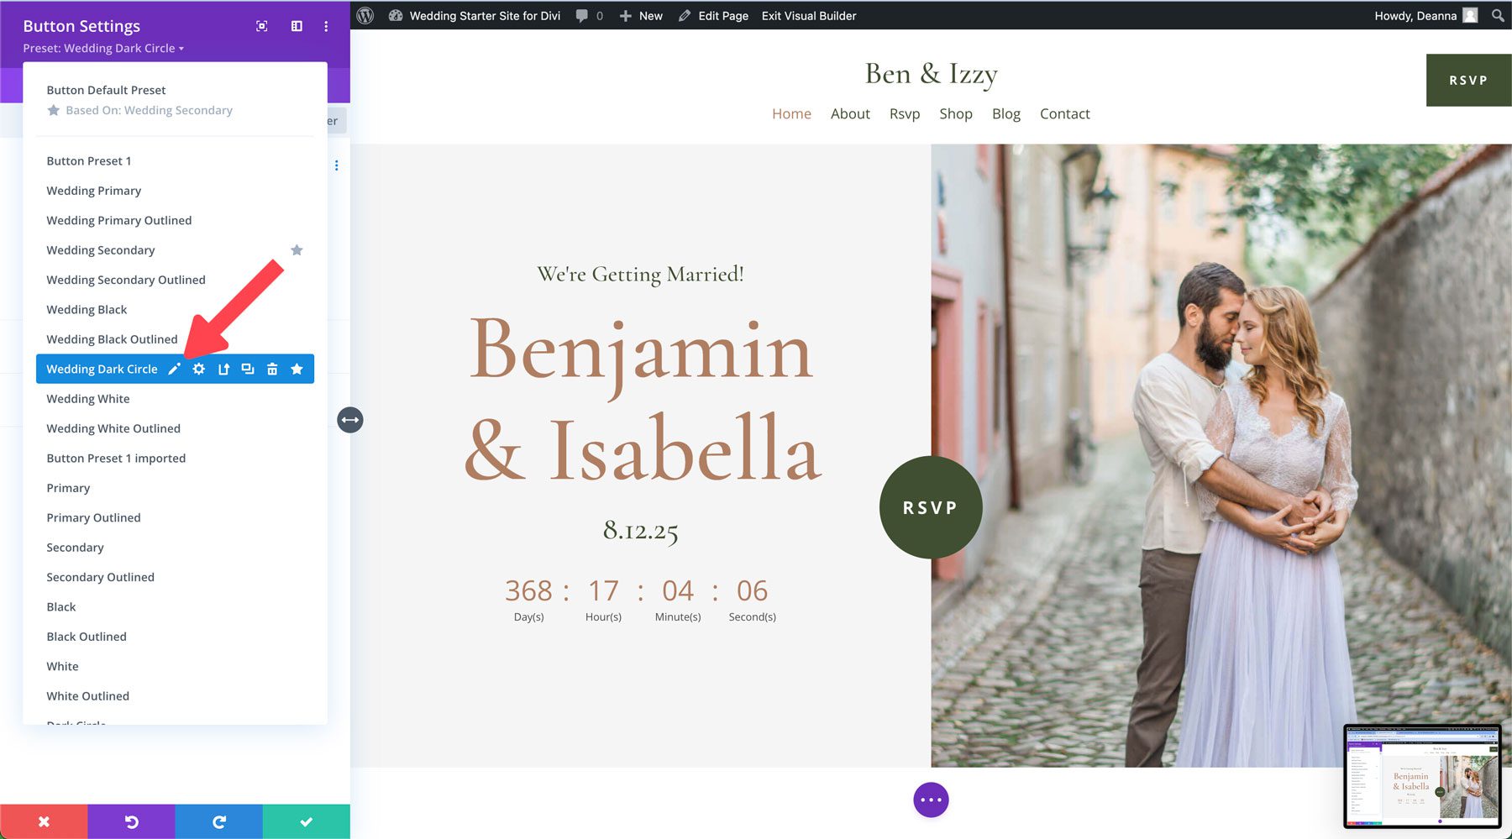This screenshot has width=1512, height=839.
Task: Confirm changes with the green checkmark button
Action: [306, 821]
